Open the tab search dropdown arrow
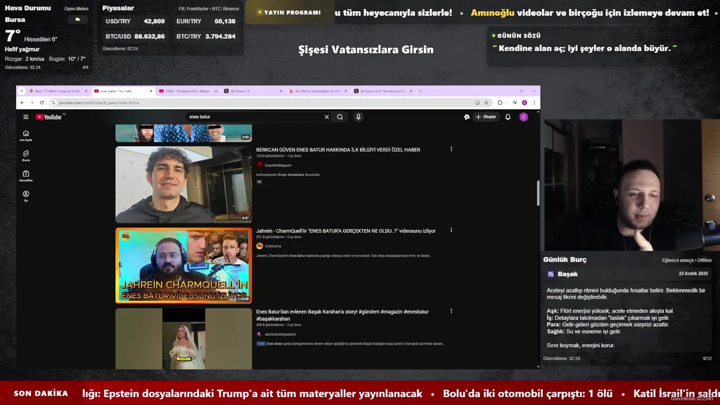 tap(21, 91)
